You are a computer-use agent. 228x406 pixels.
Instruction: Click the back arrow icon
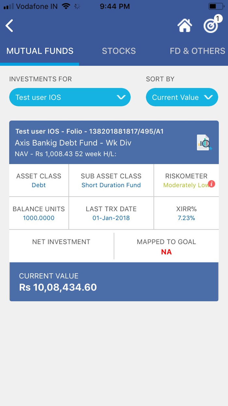[9, 26]
